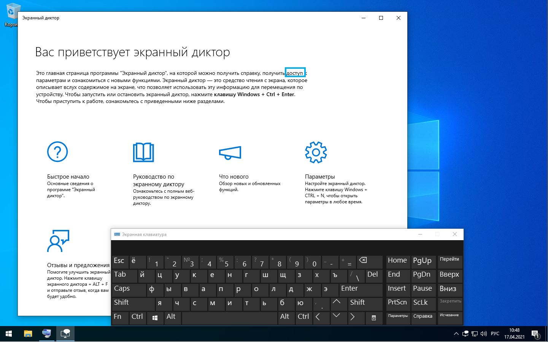548x342 pixels.
Task: Tap the Pause key on on-screen keyboard
Action: pos(424,290)
